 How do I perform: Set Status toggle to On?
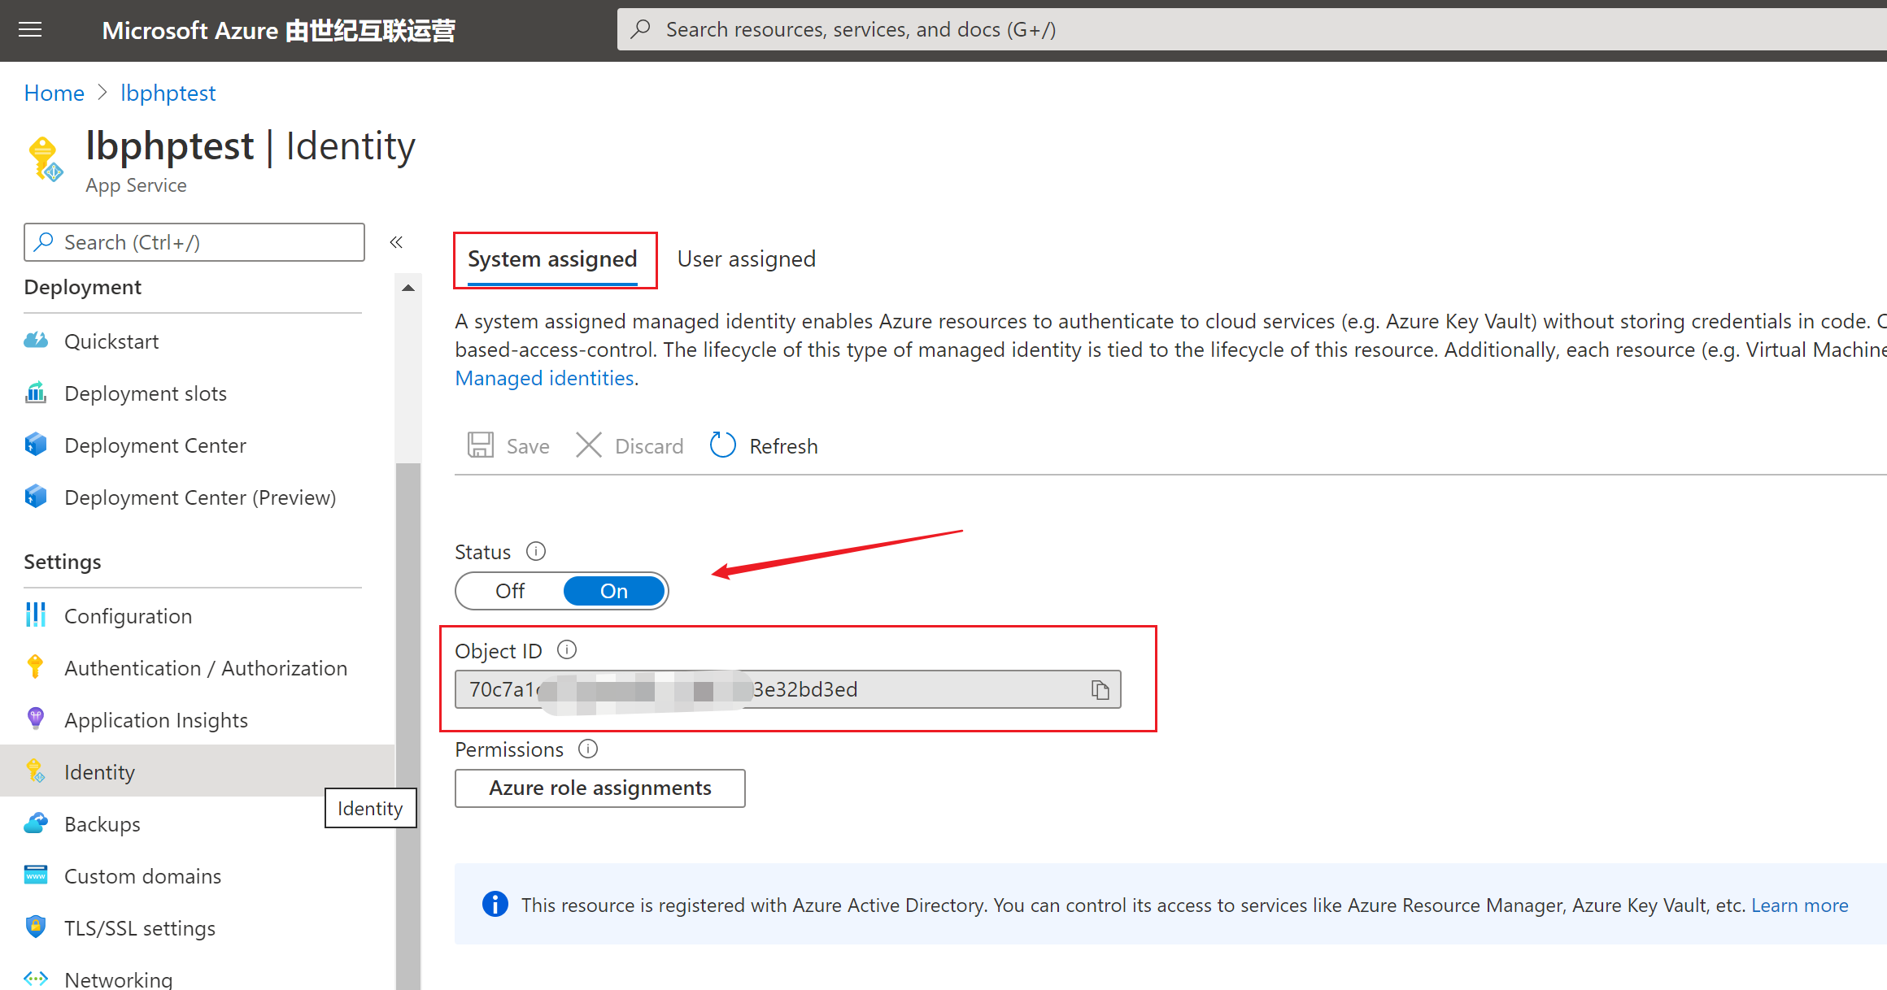click(614, 591)
